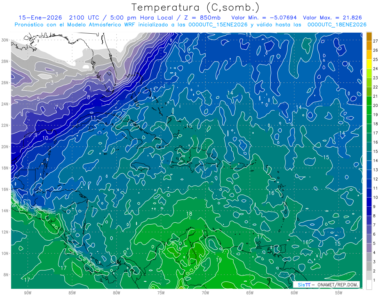This screenshot has width=384, height=297.
Task: Click the yellow swatch in the color bar
Action: click(x=369, y=64)
